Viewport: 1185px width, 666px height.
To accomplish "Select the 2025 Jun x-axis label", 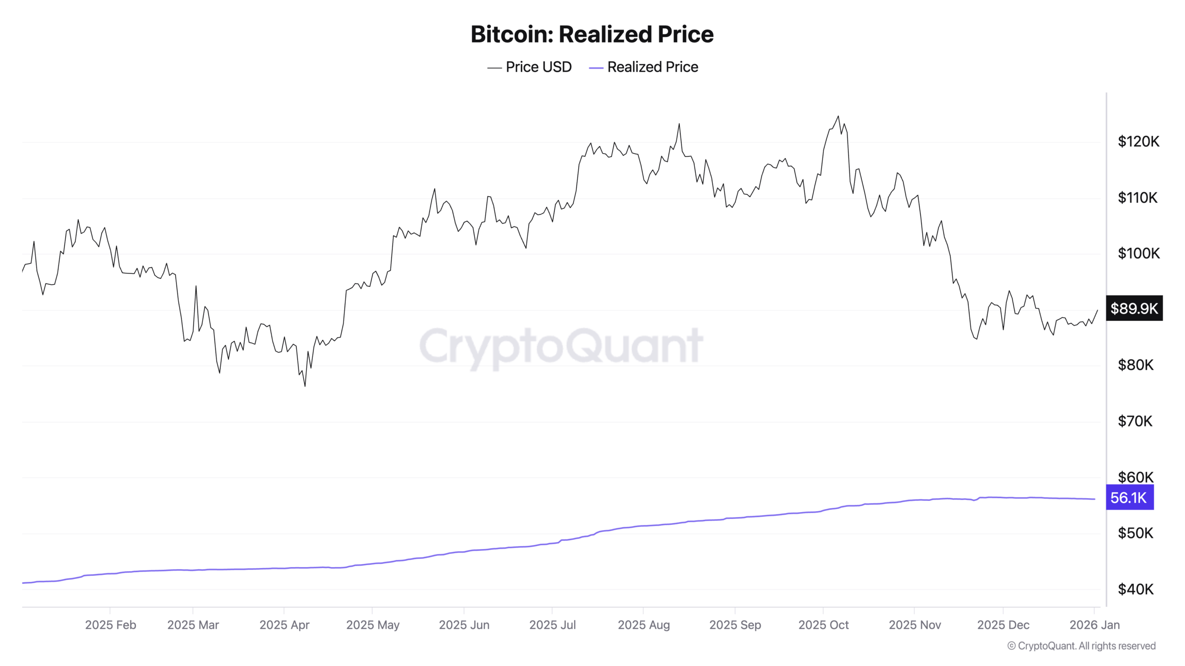I will tap(464, 625).
